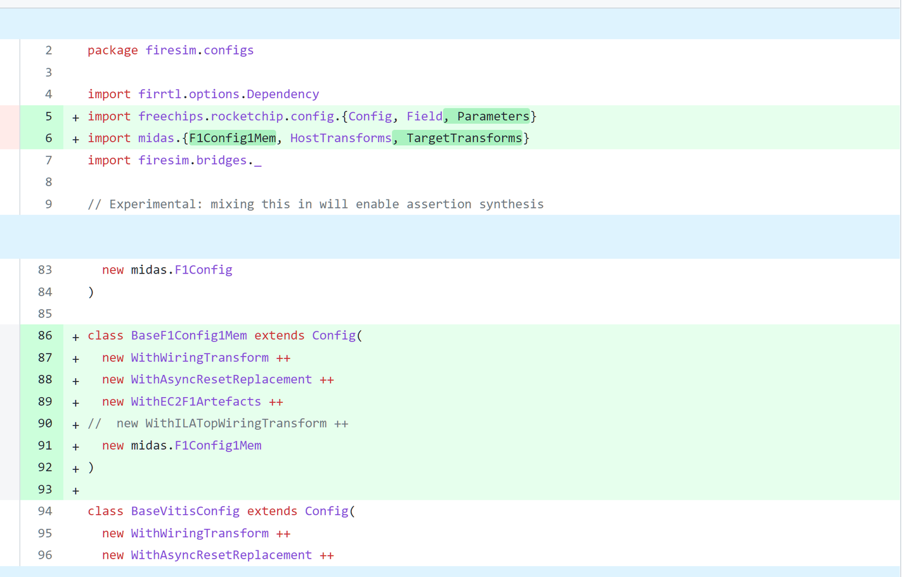The height and width of the screenshot is (577, 913).
Task: Click 'WithWiringTransform' on line 95
Action: tap(200, 533)
